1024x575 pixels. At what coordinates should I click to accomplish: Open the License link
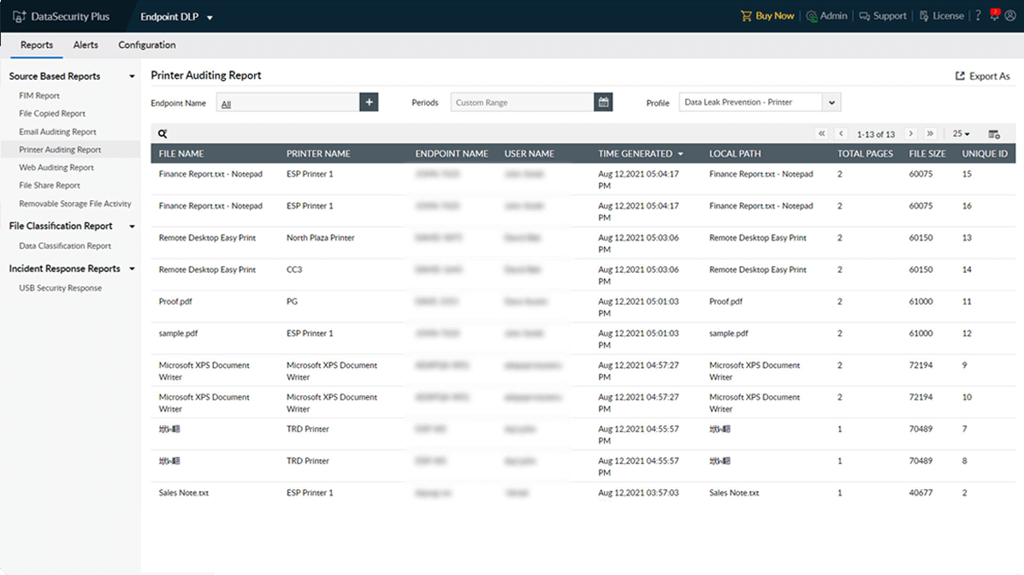[x=942, y=15]
